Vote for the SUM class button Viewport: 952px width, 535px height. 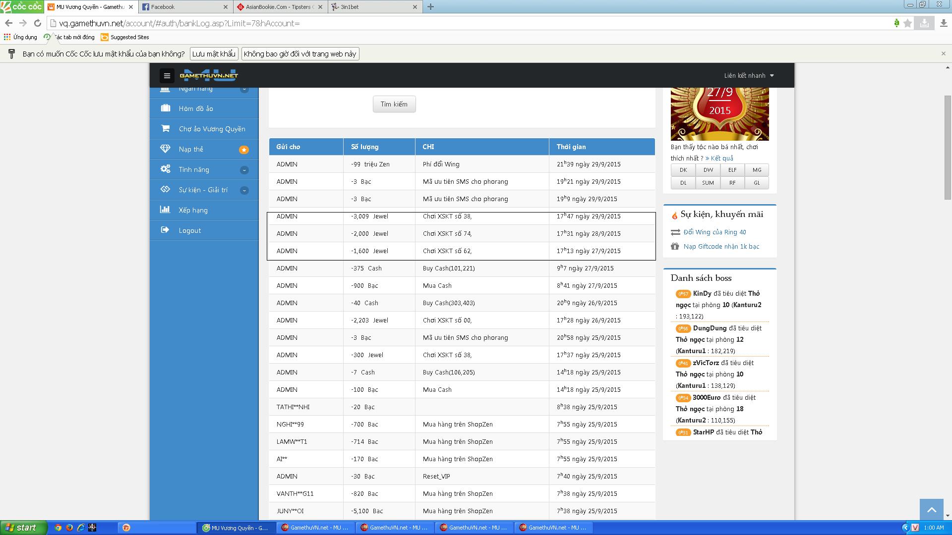tap(708, 183)
